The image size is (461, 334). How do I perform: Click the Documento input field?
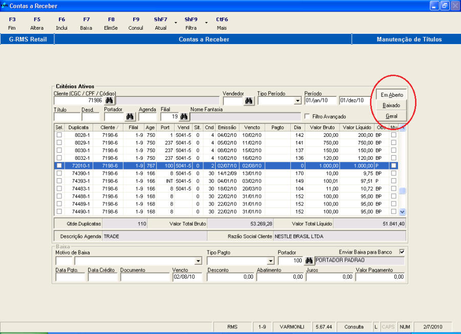coord(145,277)
